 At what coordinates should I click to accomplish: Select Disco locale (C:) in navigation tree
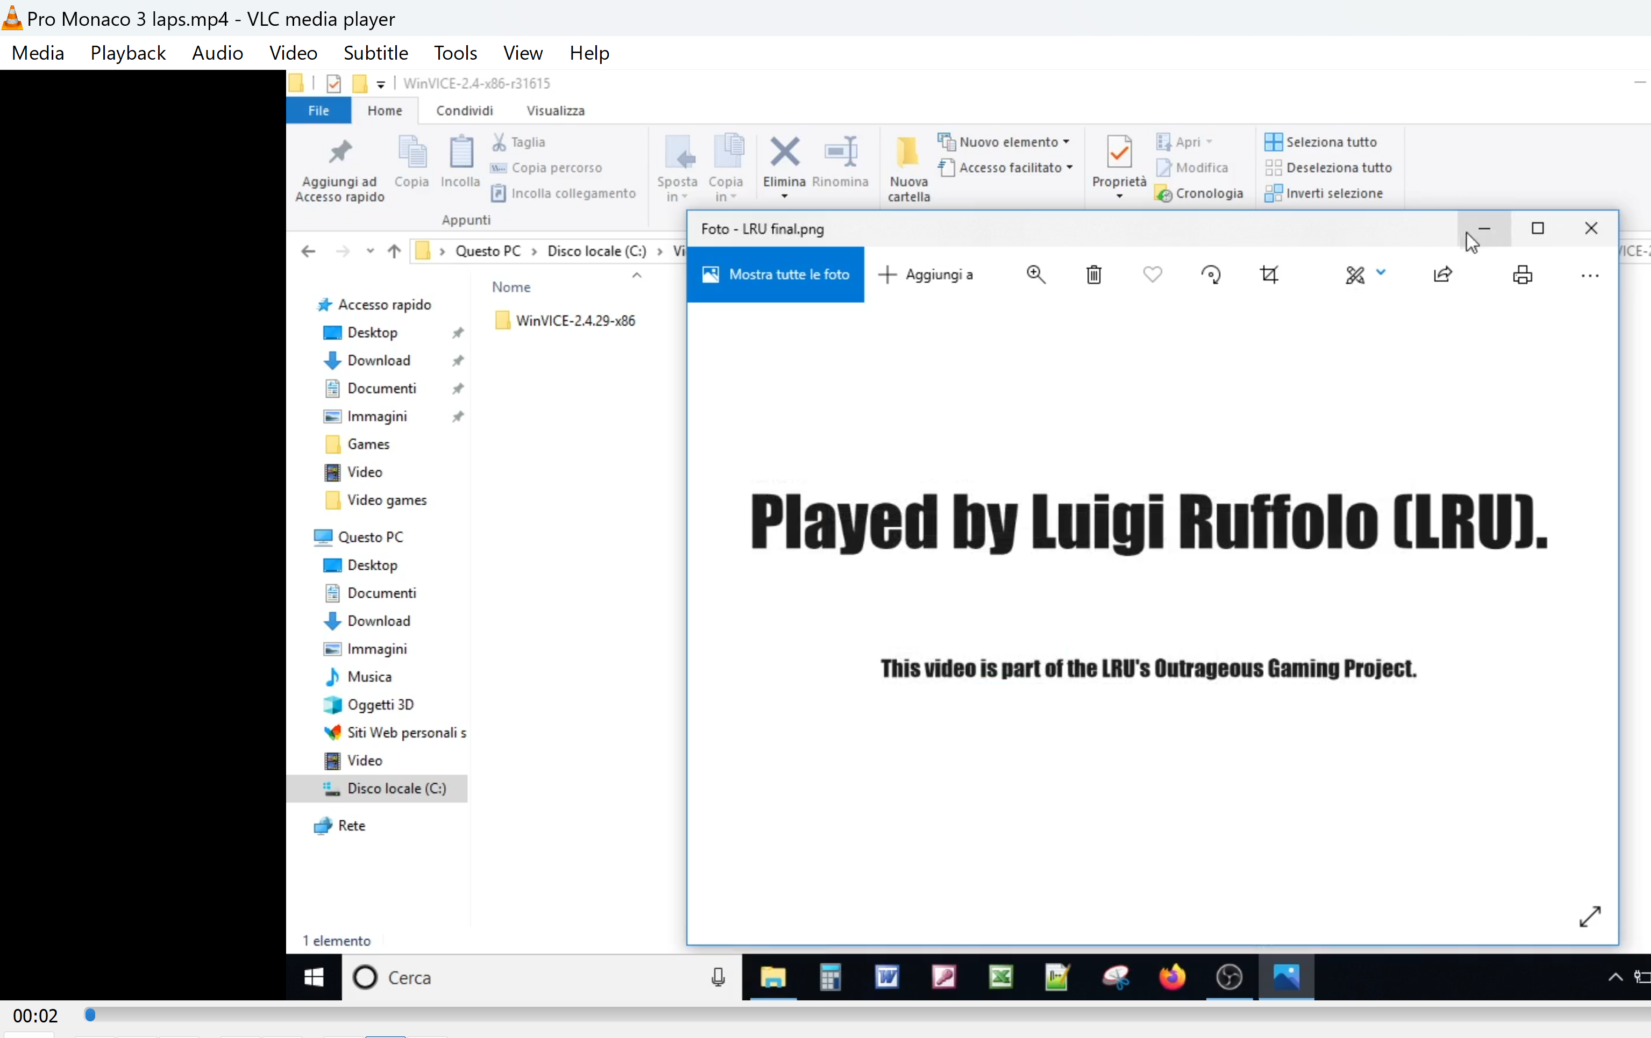396,789
